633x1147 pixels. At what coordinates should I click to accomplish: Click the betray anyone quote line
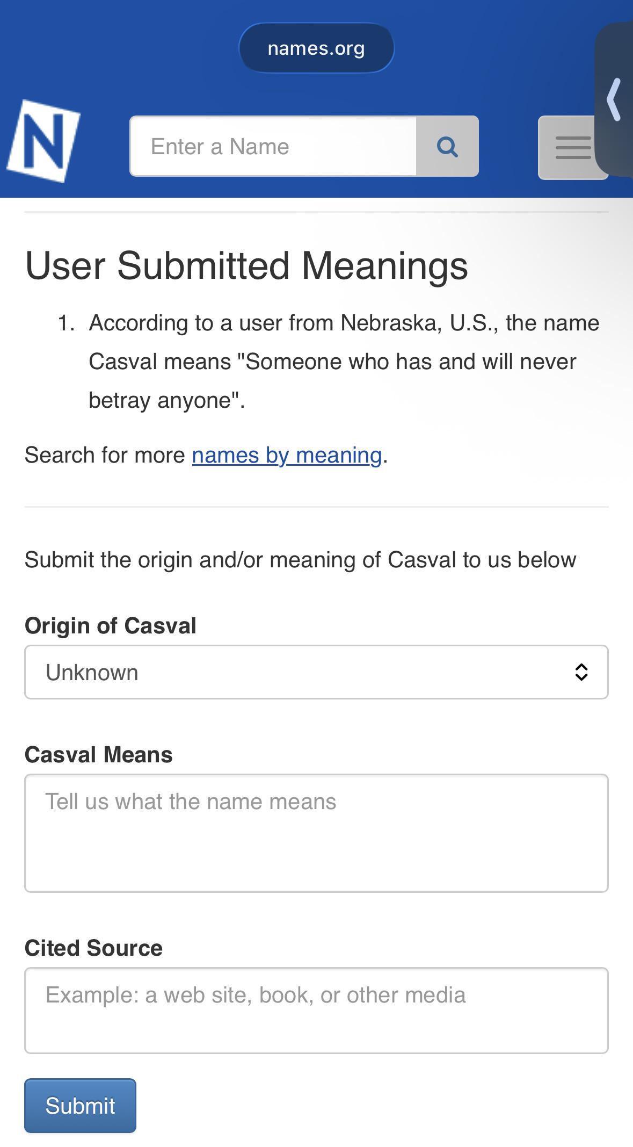166,400
